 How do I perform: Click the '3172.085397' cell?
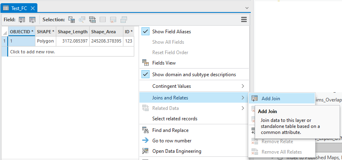pyautogui.click(x=73, y=41)
